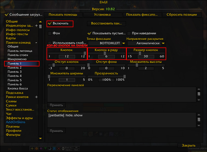Open Плагины category
This screenshot has width=207, height=152.
coord(13,126)
